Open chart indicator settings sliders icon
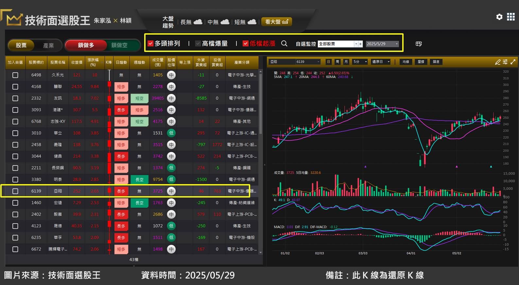 click(x=505, y=62)
